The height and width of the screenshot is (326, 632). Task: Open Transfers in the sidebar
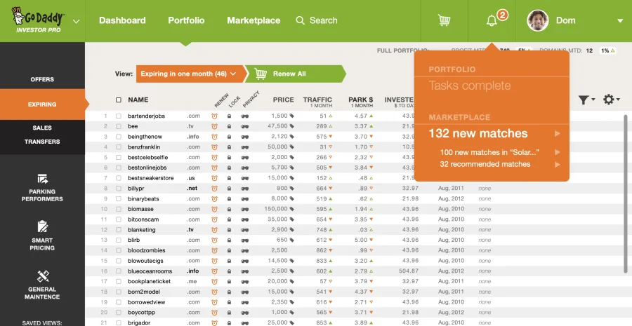point(42,142)
